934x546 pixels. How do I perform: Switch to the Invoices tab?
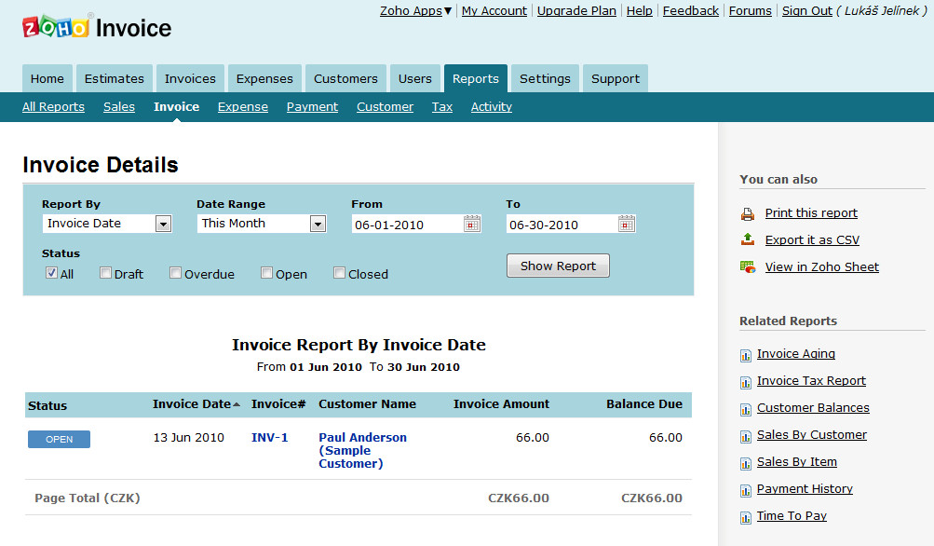pyautogui.click(x=190, y=78)
